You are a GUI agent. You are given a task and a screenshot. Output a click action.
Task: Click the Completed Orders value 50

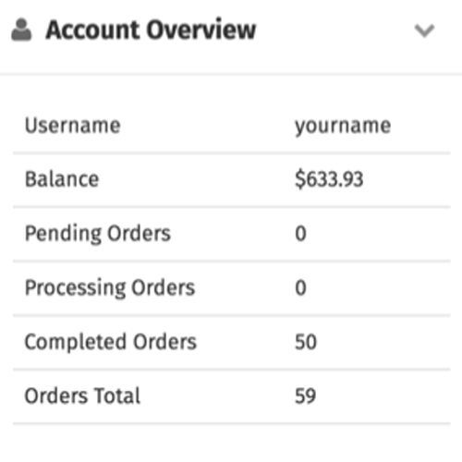[306, 342]
